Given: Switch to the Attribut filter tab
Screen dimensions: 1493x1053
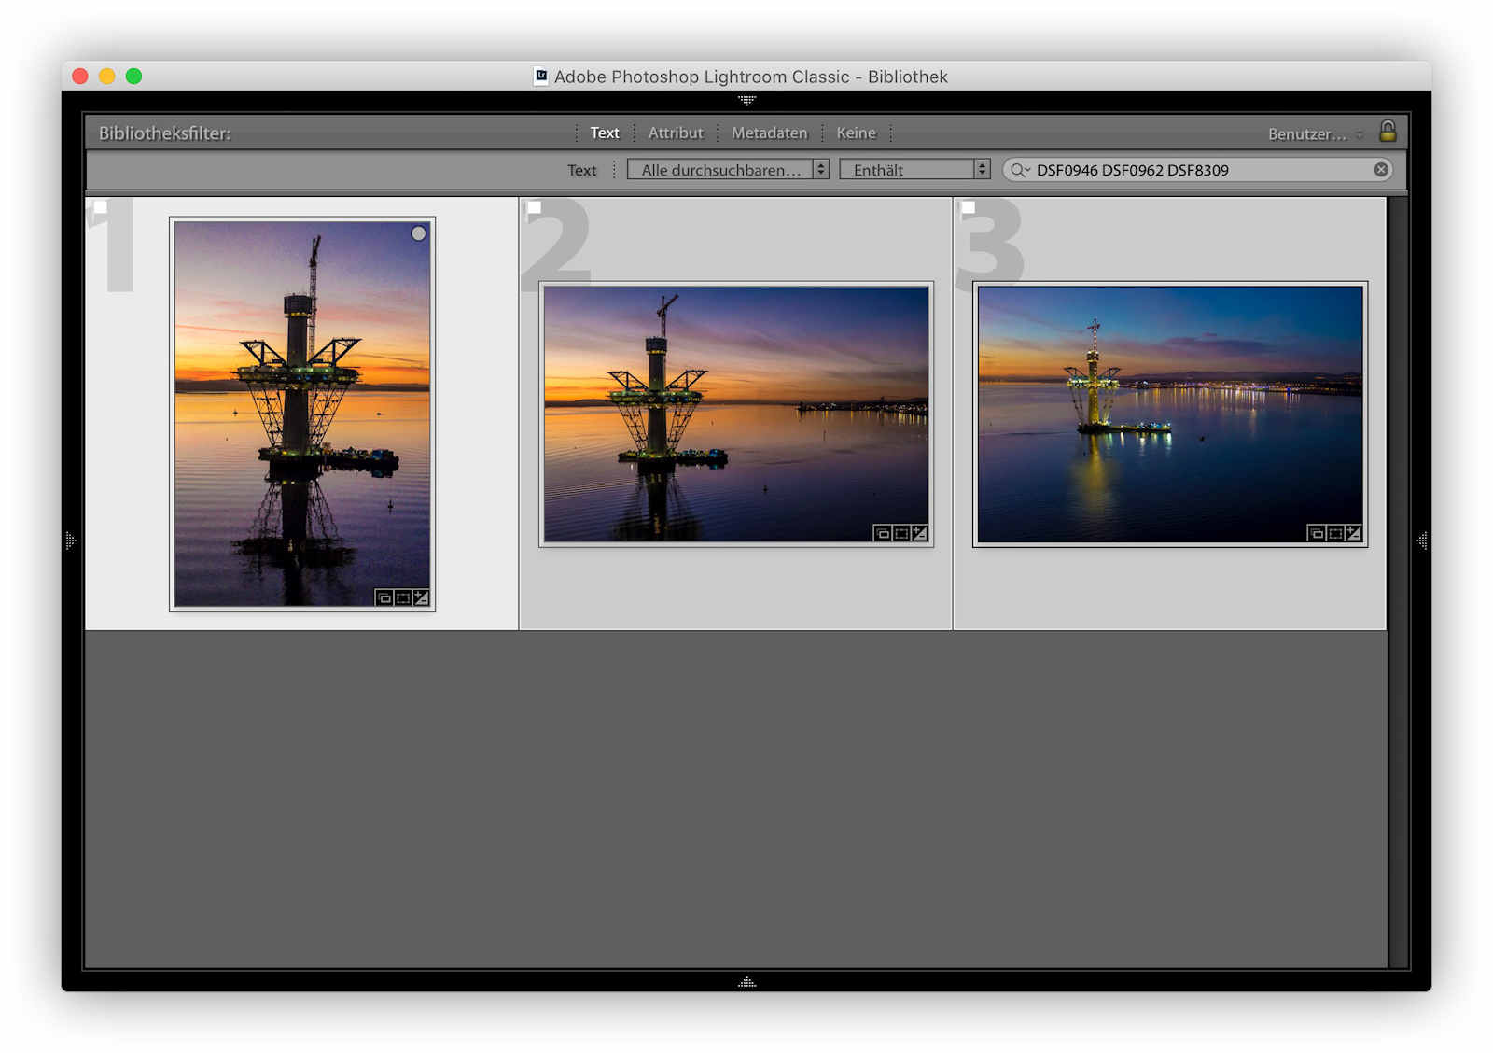Looking at the screenshot, I should pyautogui.click(x=676, y=133).
